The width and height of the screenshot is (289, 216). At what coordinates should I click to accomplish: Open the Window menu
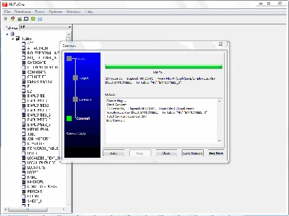[x=73, y=12]
